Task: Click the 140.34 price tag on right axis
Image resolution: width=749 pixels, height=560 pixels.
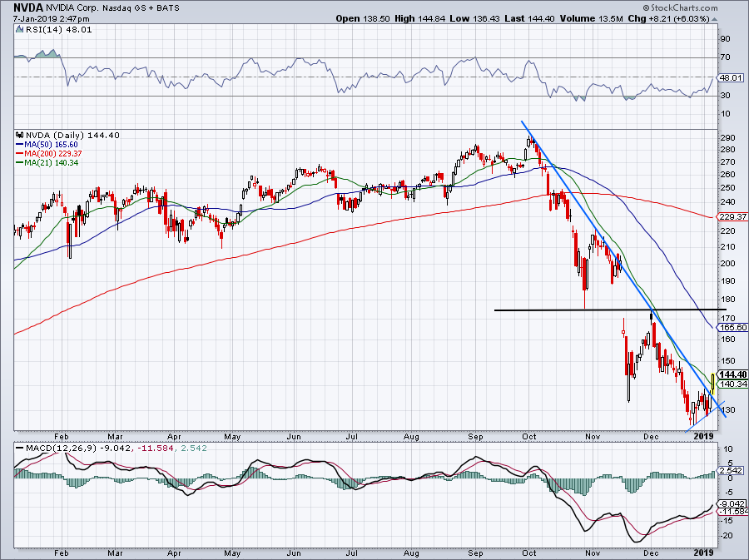Action: click(x=732, y=384)
